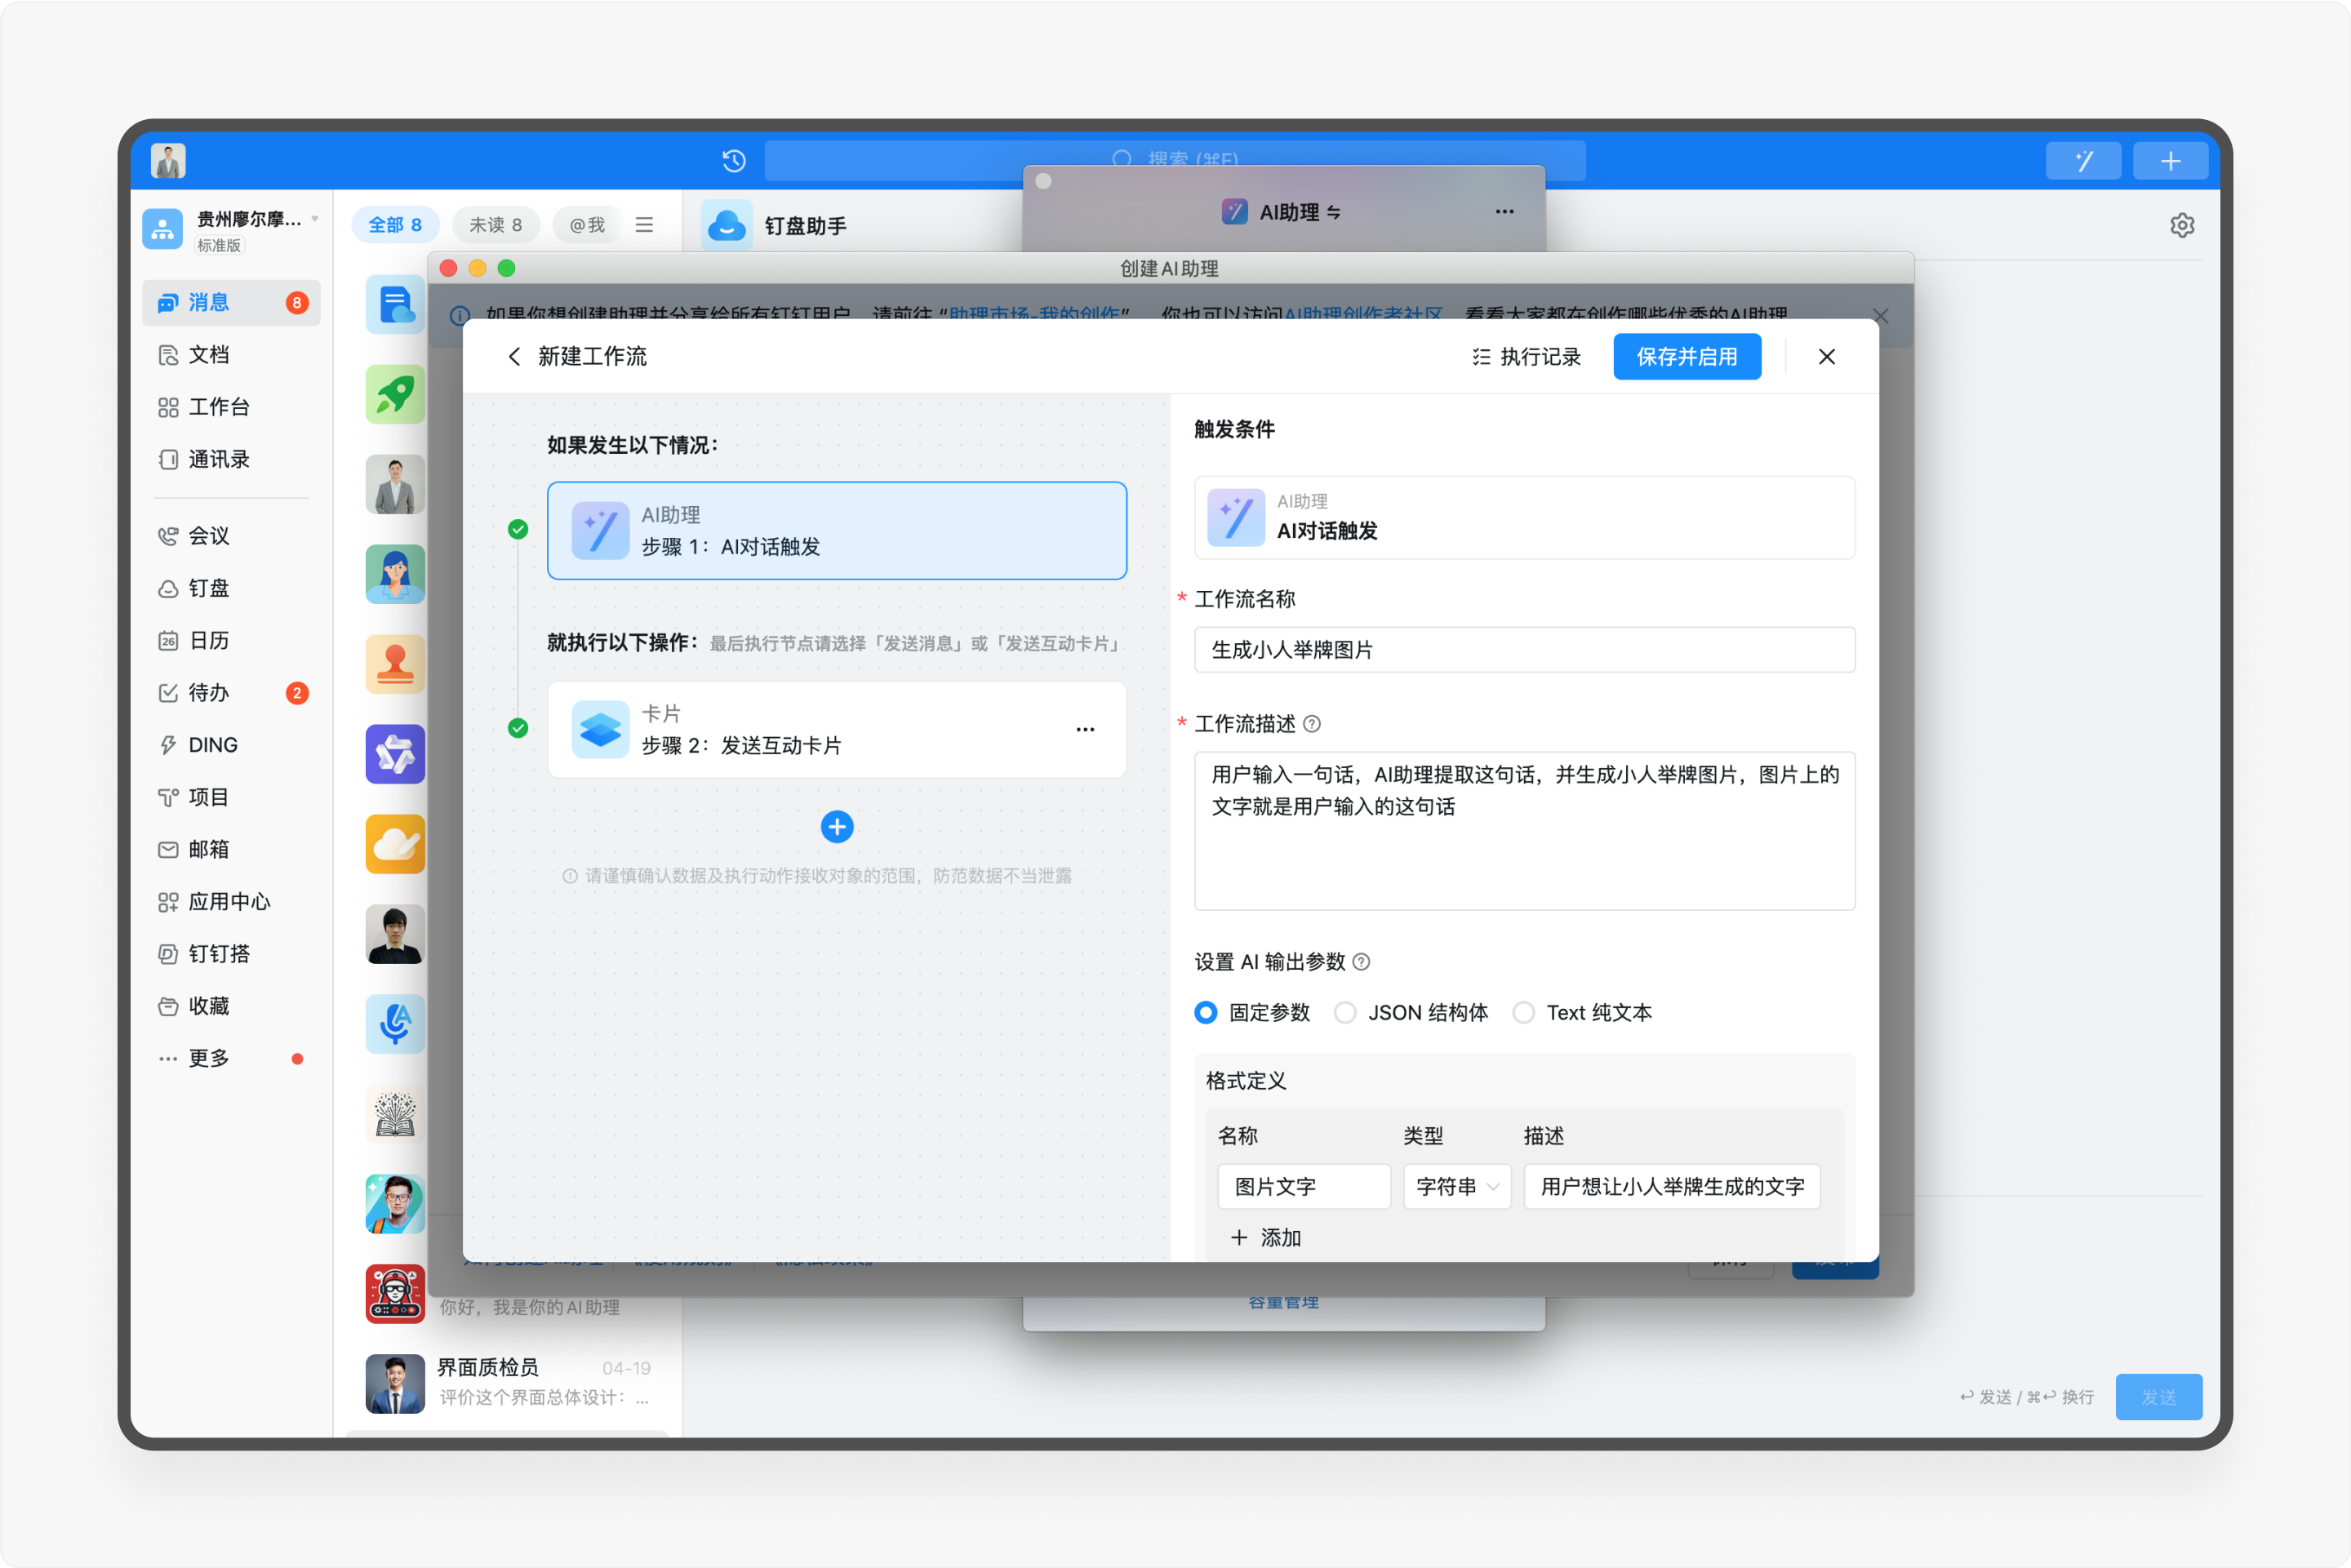Open 邮箱 in the sidebar

[230, 849]
